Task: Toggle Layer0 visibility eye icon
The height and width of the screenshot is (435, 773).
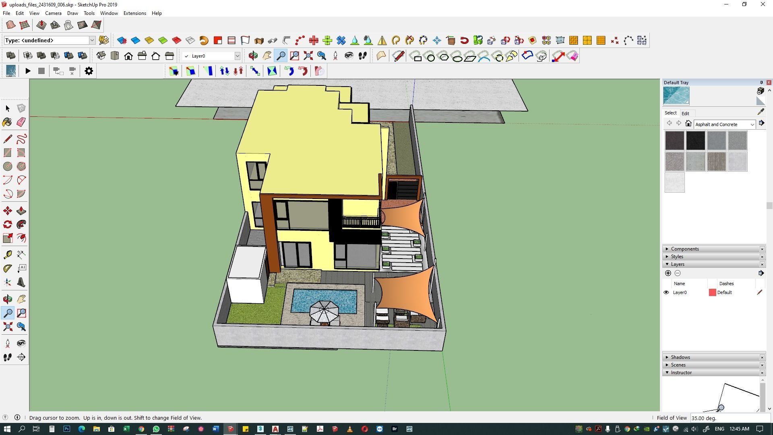Action: click(666, 292)
